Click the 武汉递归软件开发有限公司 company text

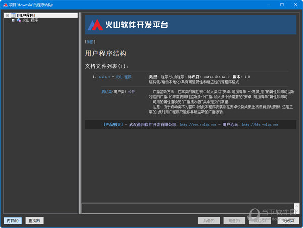click(153, 125)
